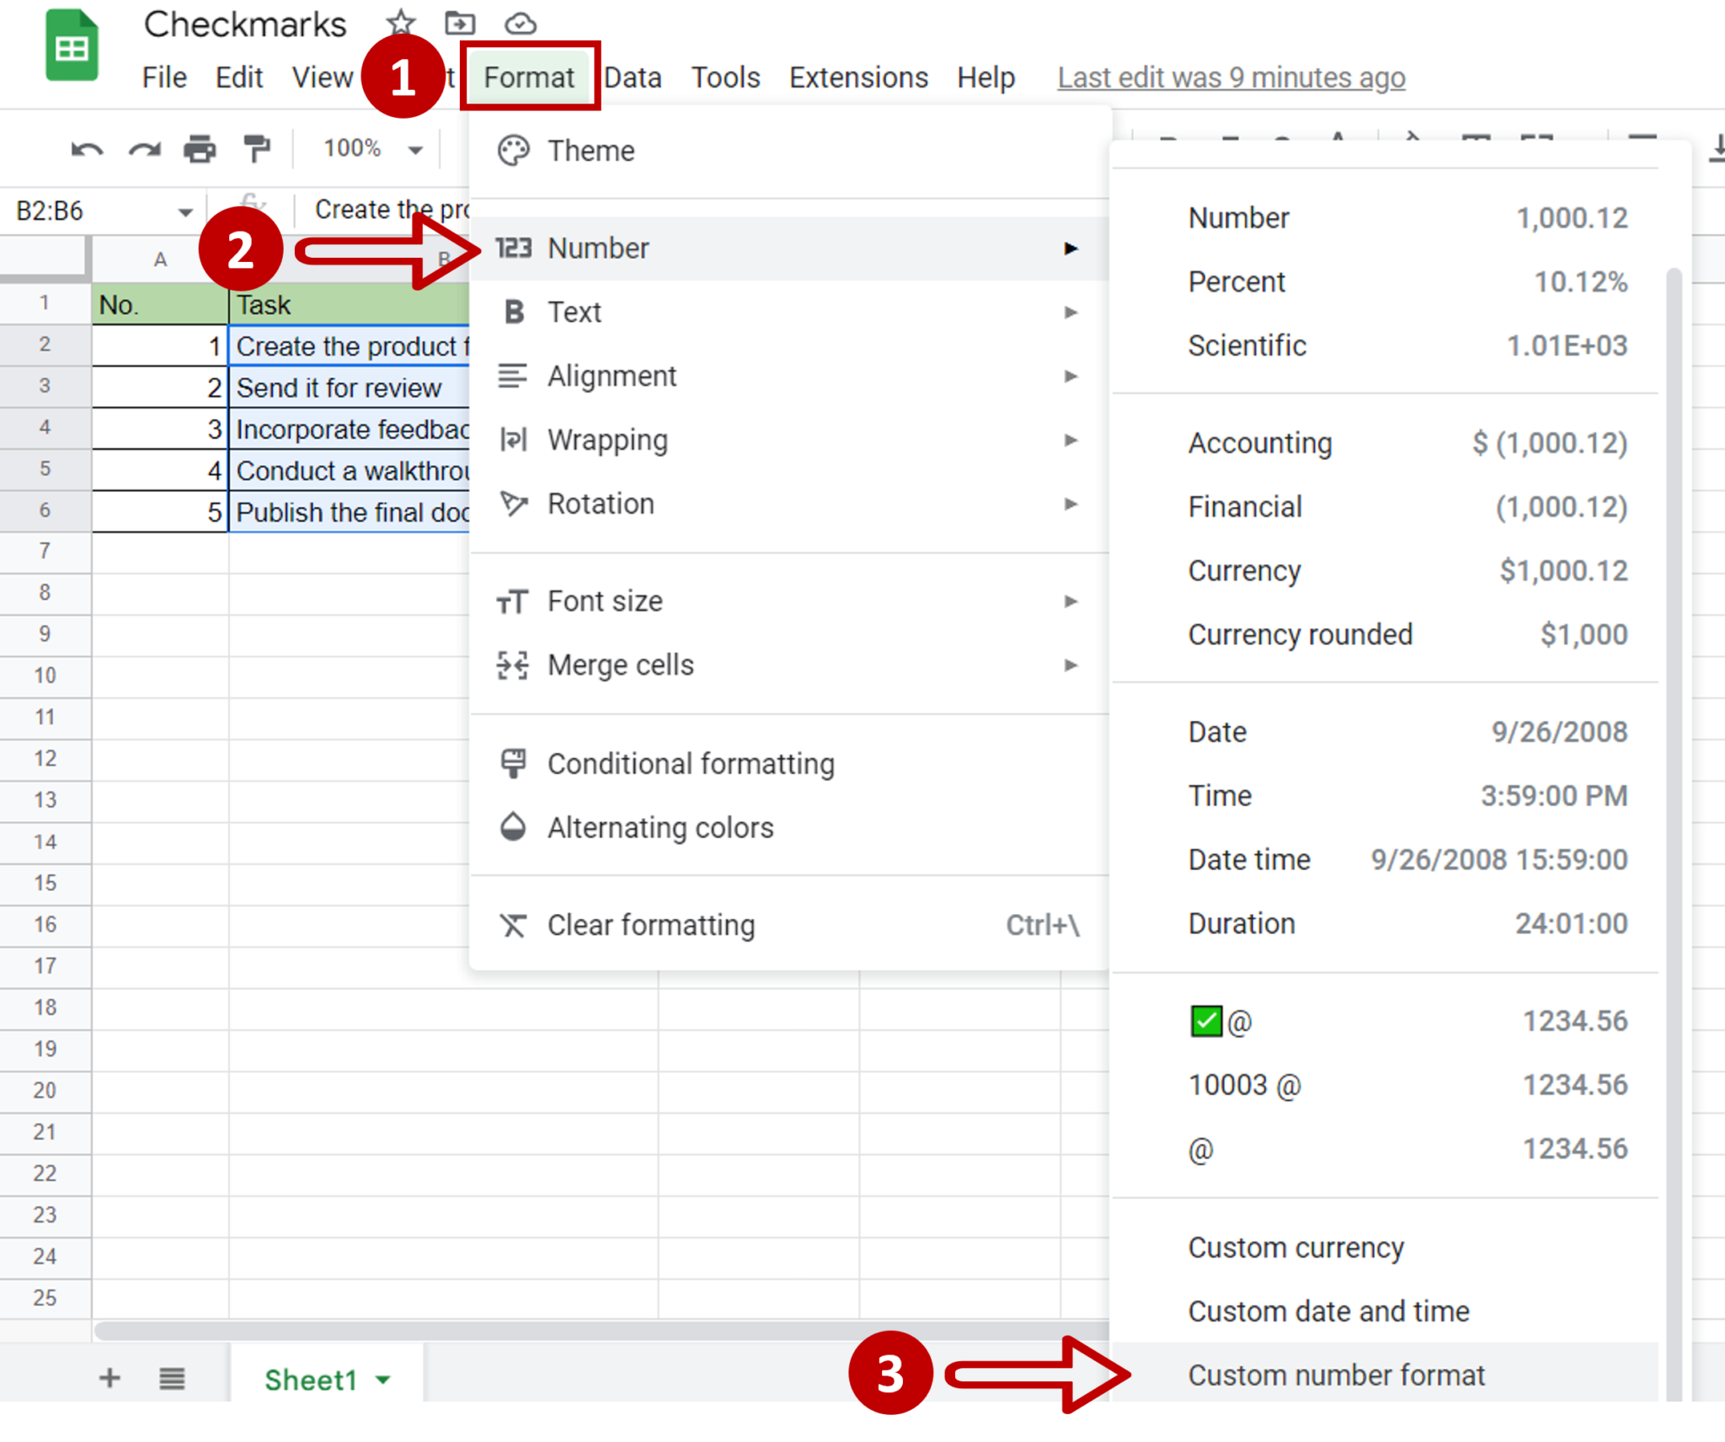Open the all sheets list
Viewport: 1725px width, 1442px height.
[x=172, y=1379]
